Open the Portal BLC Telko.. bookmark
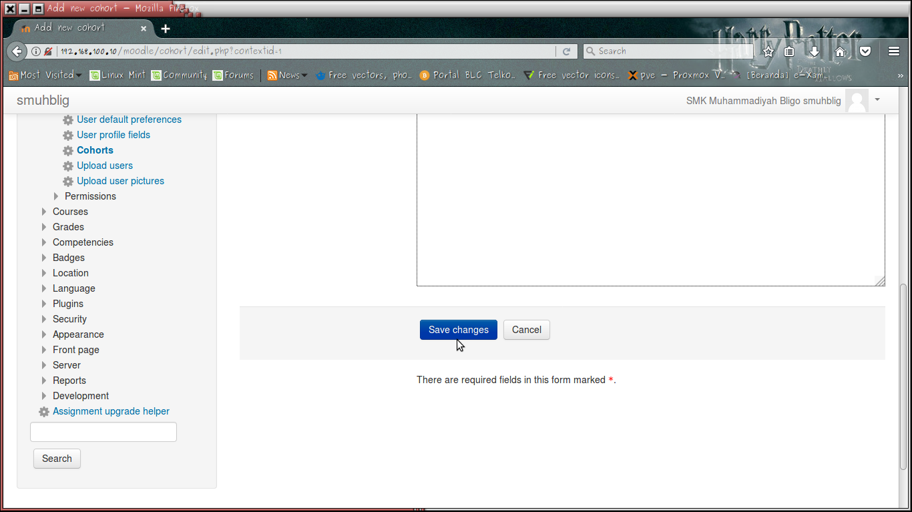The width and height of the screenshot is (912, 512). pos(467,75)
